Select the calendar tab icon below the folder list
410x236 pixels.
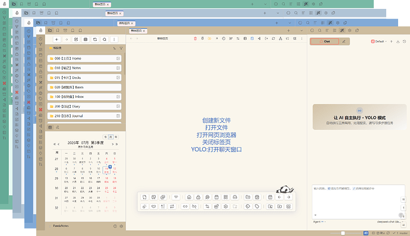click(x=50, y=127)
